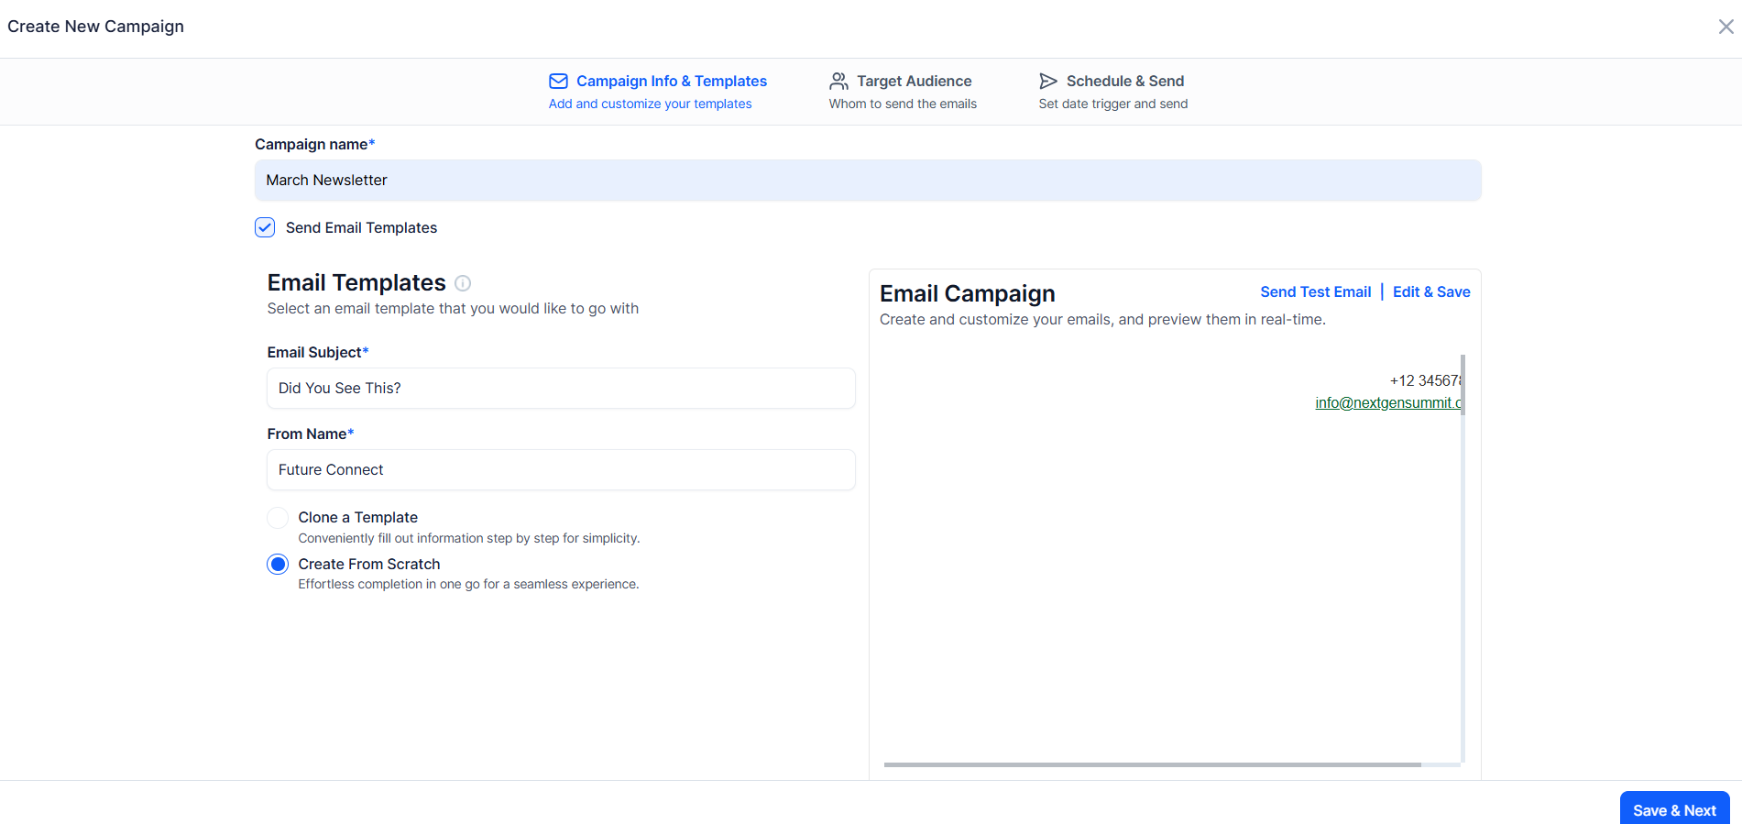
Task: Click 'Whom to send the emails' subtitle
Action: (903, 104)
